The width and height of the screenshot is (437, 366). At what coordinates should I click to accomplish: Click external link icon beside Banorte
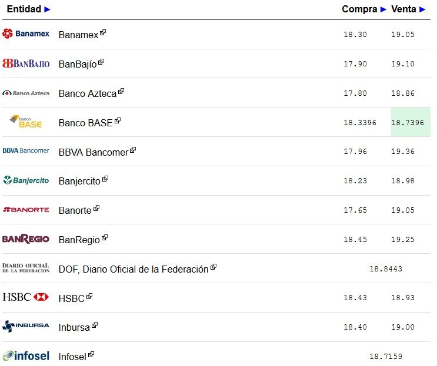point(96,208)
